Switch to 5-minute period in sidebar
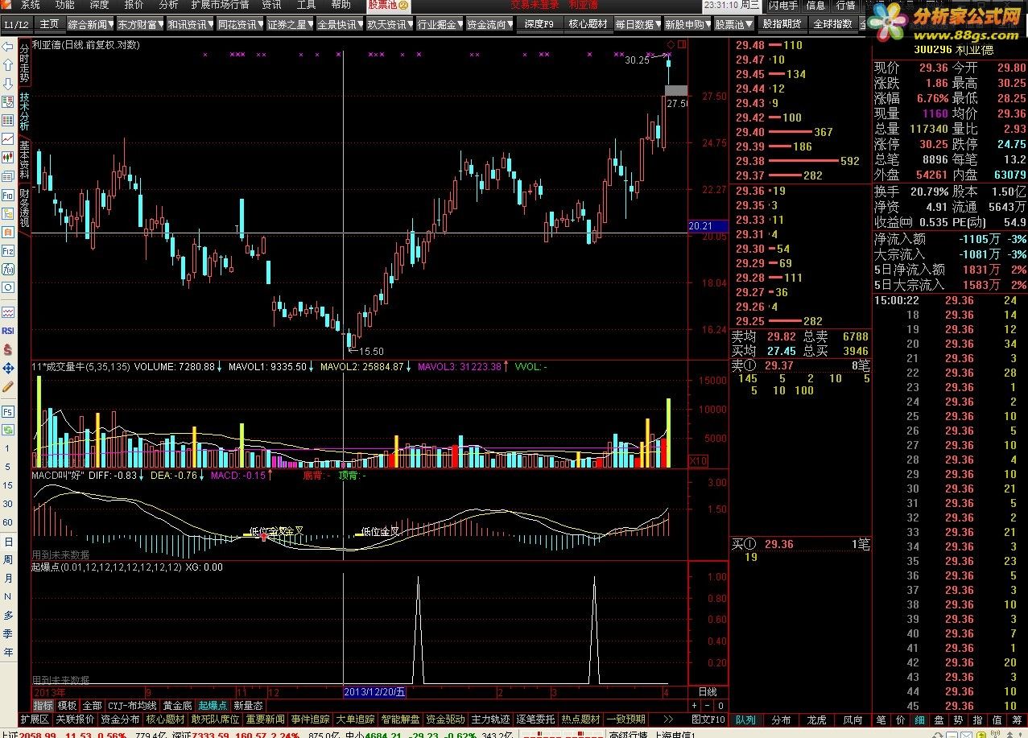The width and height of the screenshot is (1028, 738). tap(8, 467)
